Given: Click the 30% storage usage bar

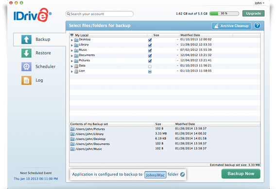Looking at the screenshot, I should pyautogui.click(x=224, y=14).
